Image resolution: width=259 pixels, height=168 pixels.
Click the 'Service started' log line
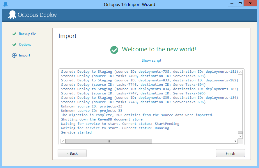tap(76, 132)
